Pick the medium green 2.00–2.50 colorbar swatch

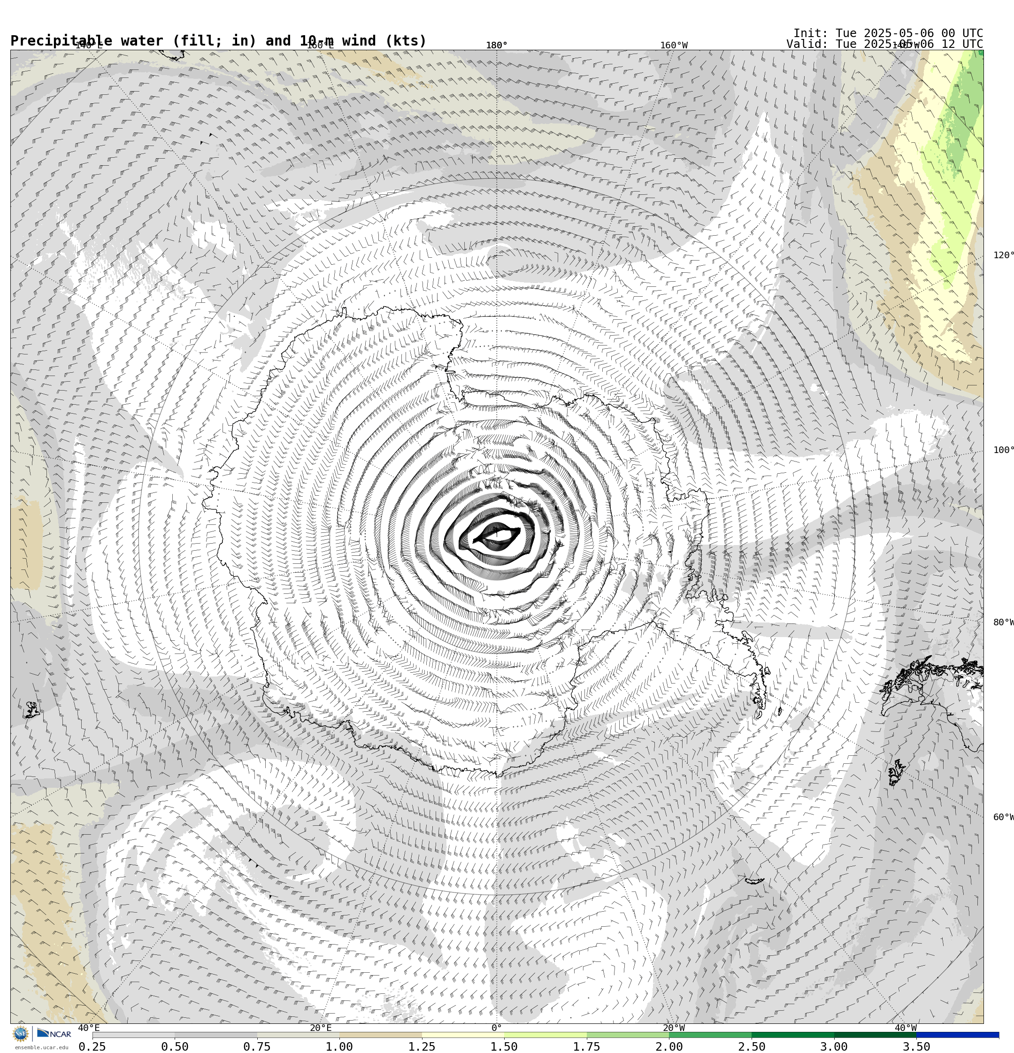tap(710, 1035)
